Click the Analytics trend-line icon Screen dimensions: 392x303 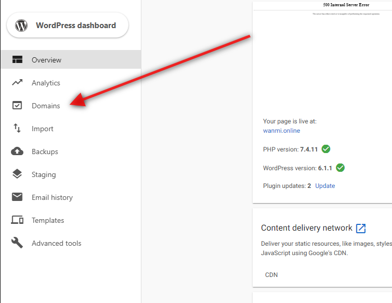point(17,83)
